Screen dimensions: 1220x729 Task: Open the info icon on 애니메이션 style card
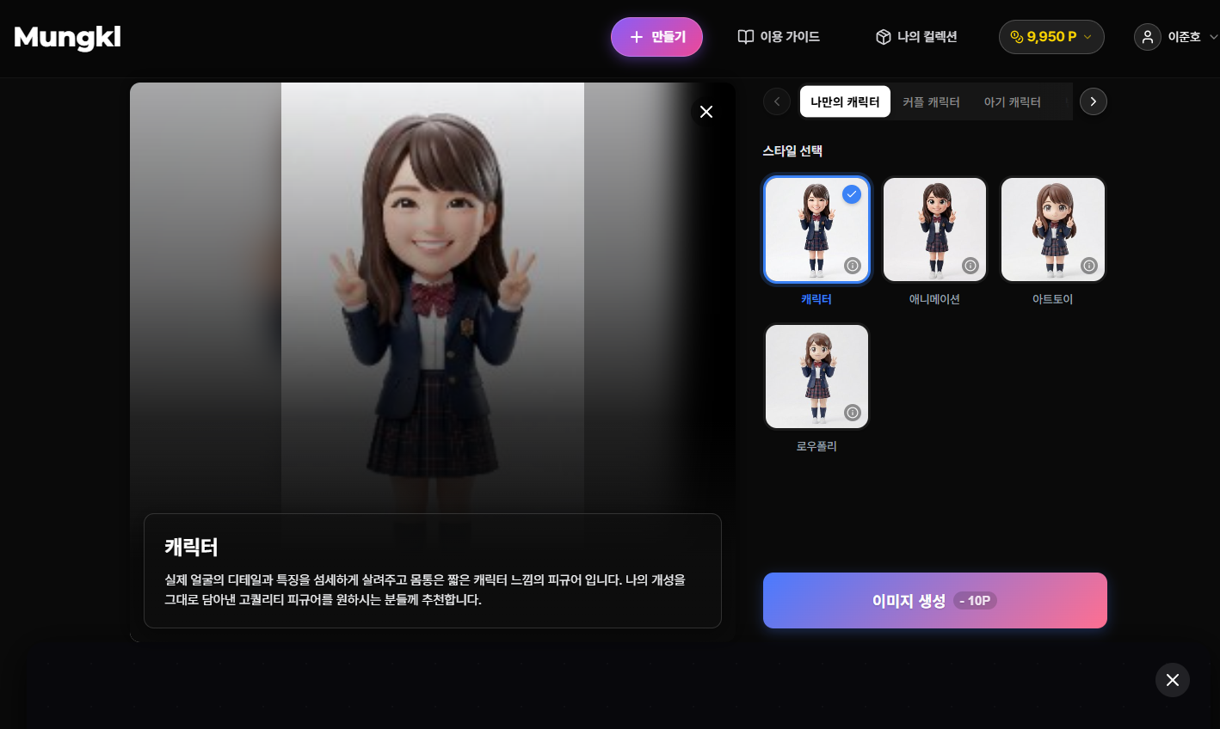(x=970, y=266)
